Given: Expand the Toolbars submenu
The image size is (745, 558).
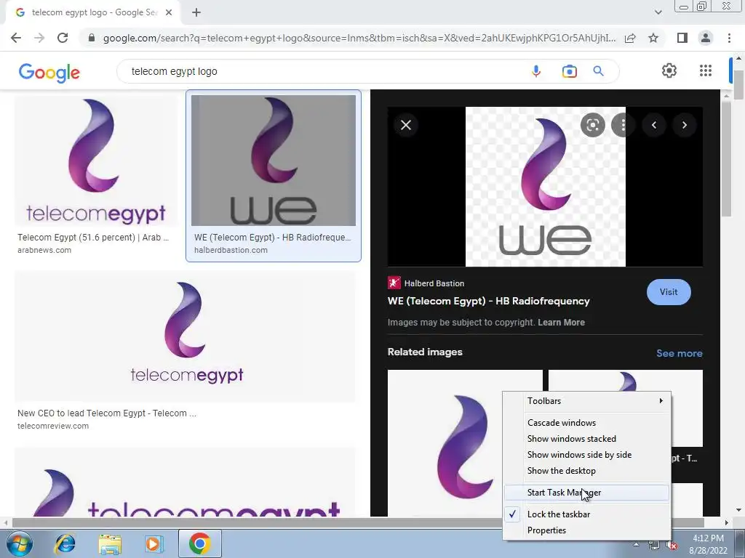Looking at the screenshot, I should click(587, 401).
